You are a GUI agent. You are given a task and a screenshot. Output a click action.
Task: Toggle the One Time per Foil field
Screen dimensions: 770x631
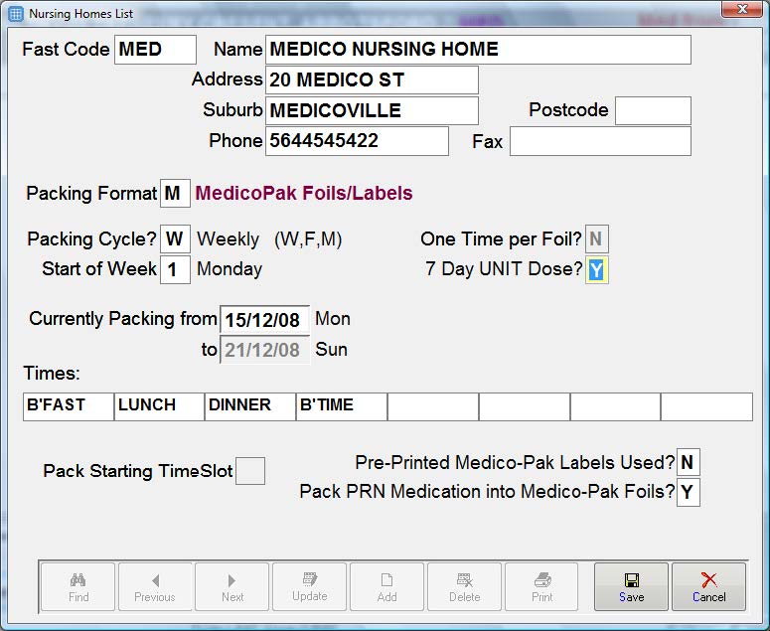point(596,239)
